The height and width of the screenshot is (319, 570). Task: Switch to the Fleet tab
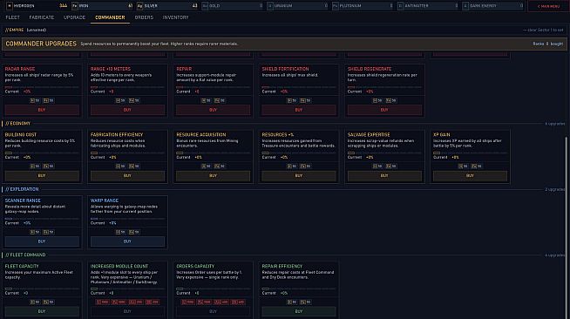(x=13, y=17)
